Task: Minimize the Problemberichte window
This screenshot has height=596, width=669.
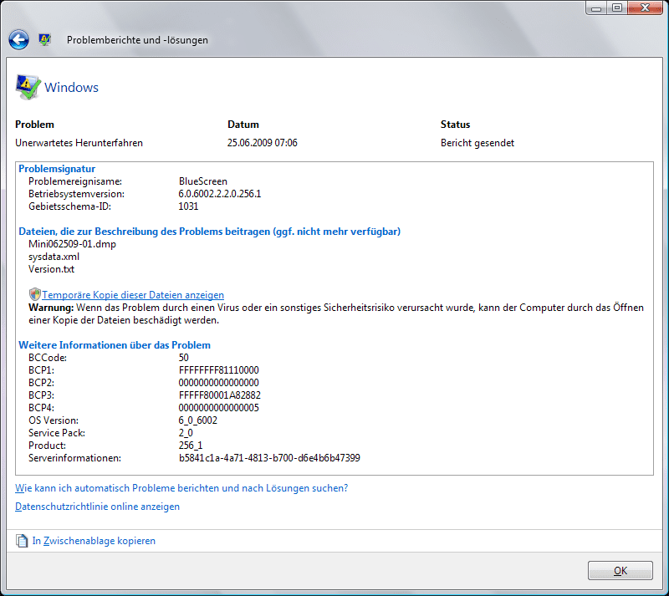Action: [x=596, y=8]
